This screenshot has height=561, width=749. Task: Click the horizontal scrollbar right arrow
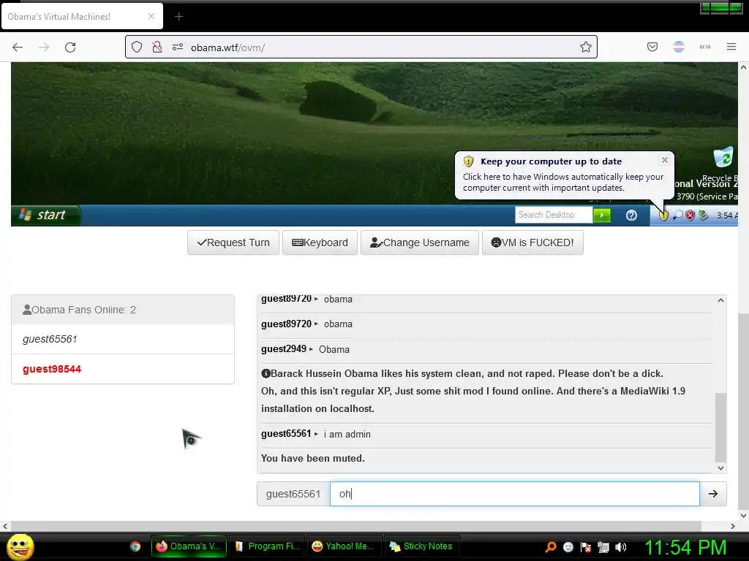pos(733,526)
